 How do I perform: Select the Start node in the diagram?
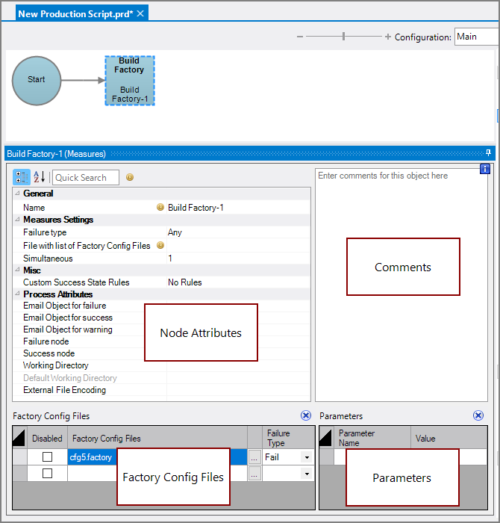(37, 81)
